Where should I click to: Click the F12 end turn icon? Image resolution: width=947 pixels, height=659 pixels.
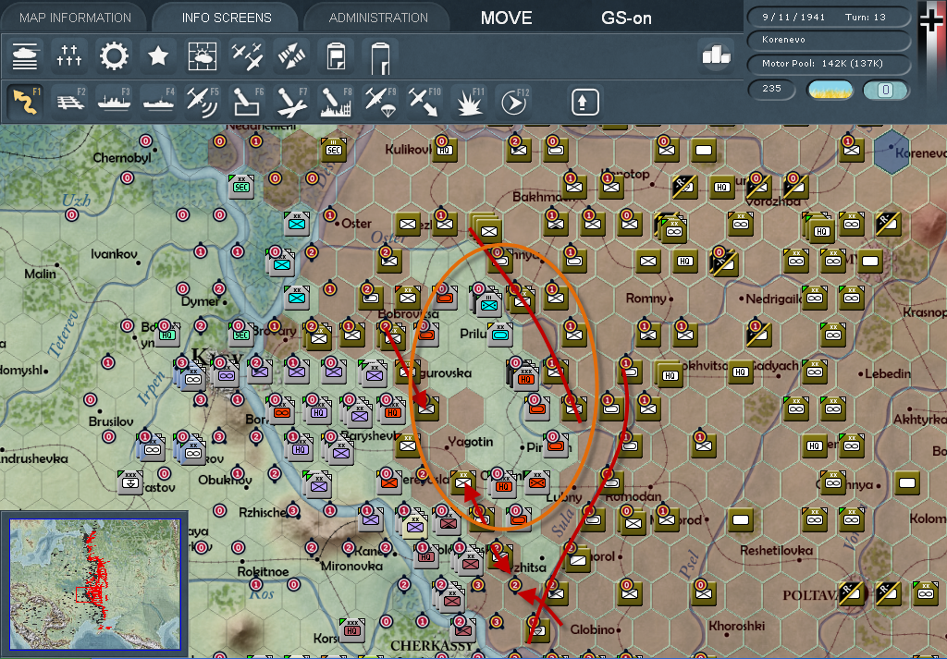[514, 101]
